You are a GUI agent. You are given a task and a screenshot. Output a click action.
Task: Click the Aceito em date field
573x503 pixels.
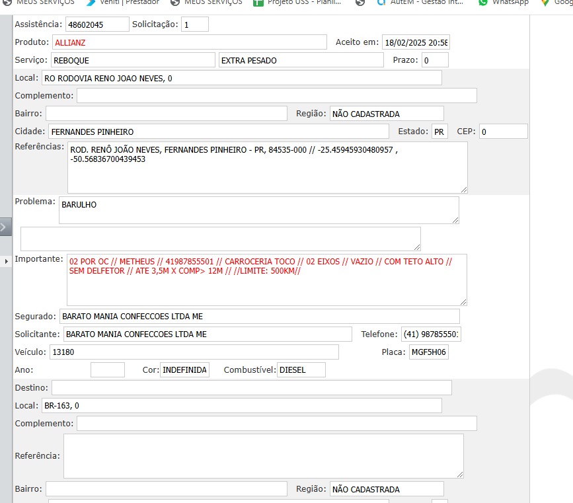pos(416,42)
